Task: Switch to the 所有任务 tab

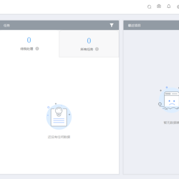Action: pyautogui.click(x=89, y=44)
